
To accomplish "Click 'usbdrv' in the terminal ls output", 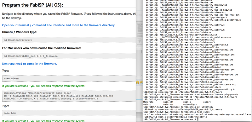I will [x=207, y=102].
